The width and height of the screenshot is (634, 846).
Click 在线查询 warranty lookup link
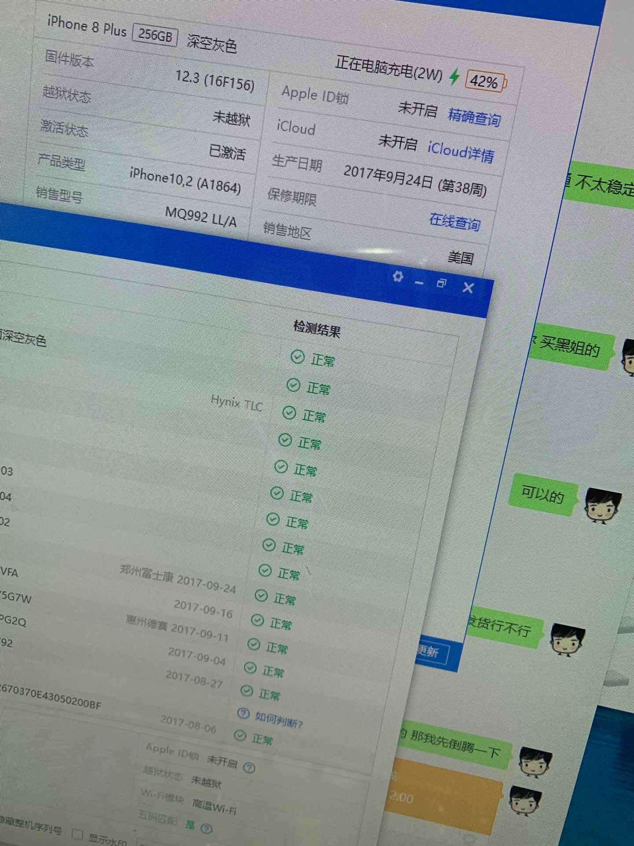click(x=455, y=222)
